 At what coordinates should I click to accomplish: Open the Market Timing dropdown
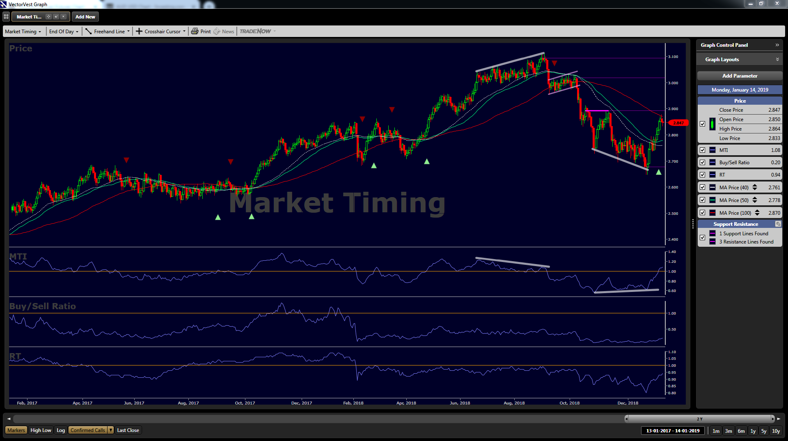click(23, 32)
